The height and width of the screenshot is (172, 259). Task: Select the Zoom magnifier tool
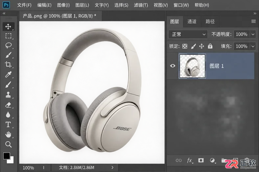click(8, 144)
